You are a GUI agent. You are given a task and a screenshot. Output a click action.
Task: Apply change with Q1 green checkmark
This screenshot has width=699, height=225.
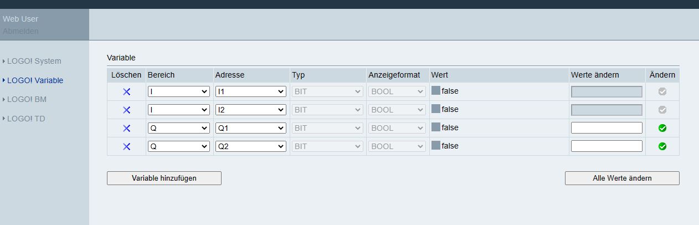point(662,129)
